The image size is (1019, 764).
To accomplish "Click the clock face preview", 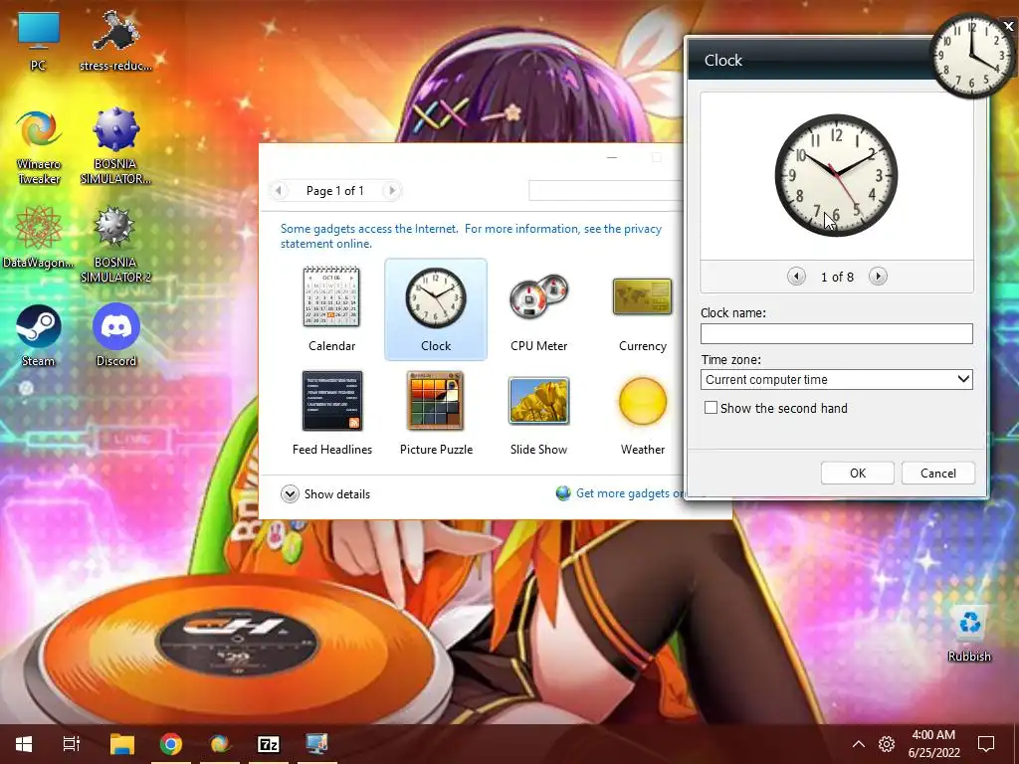I will [836, 175].
